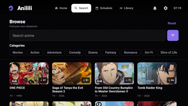The height and width of the screenshot is (106, 188).
Task: Click the 66 star rating badge
Action: [x=171, y=80]
